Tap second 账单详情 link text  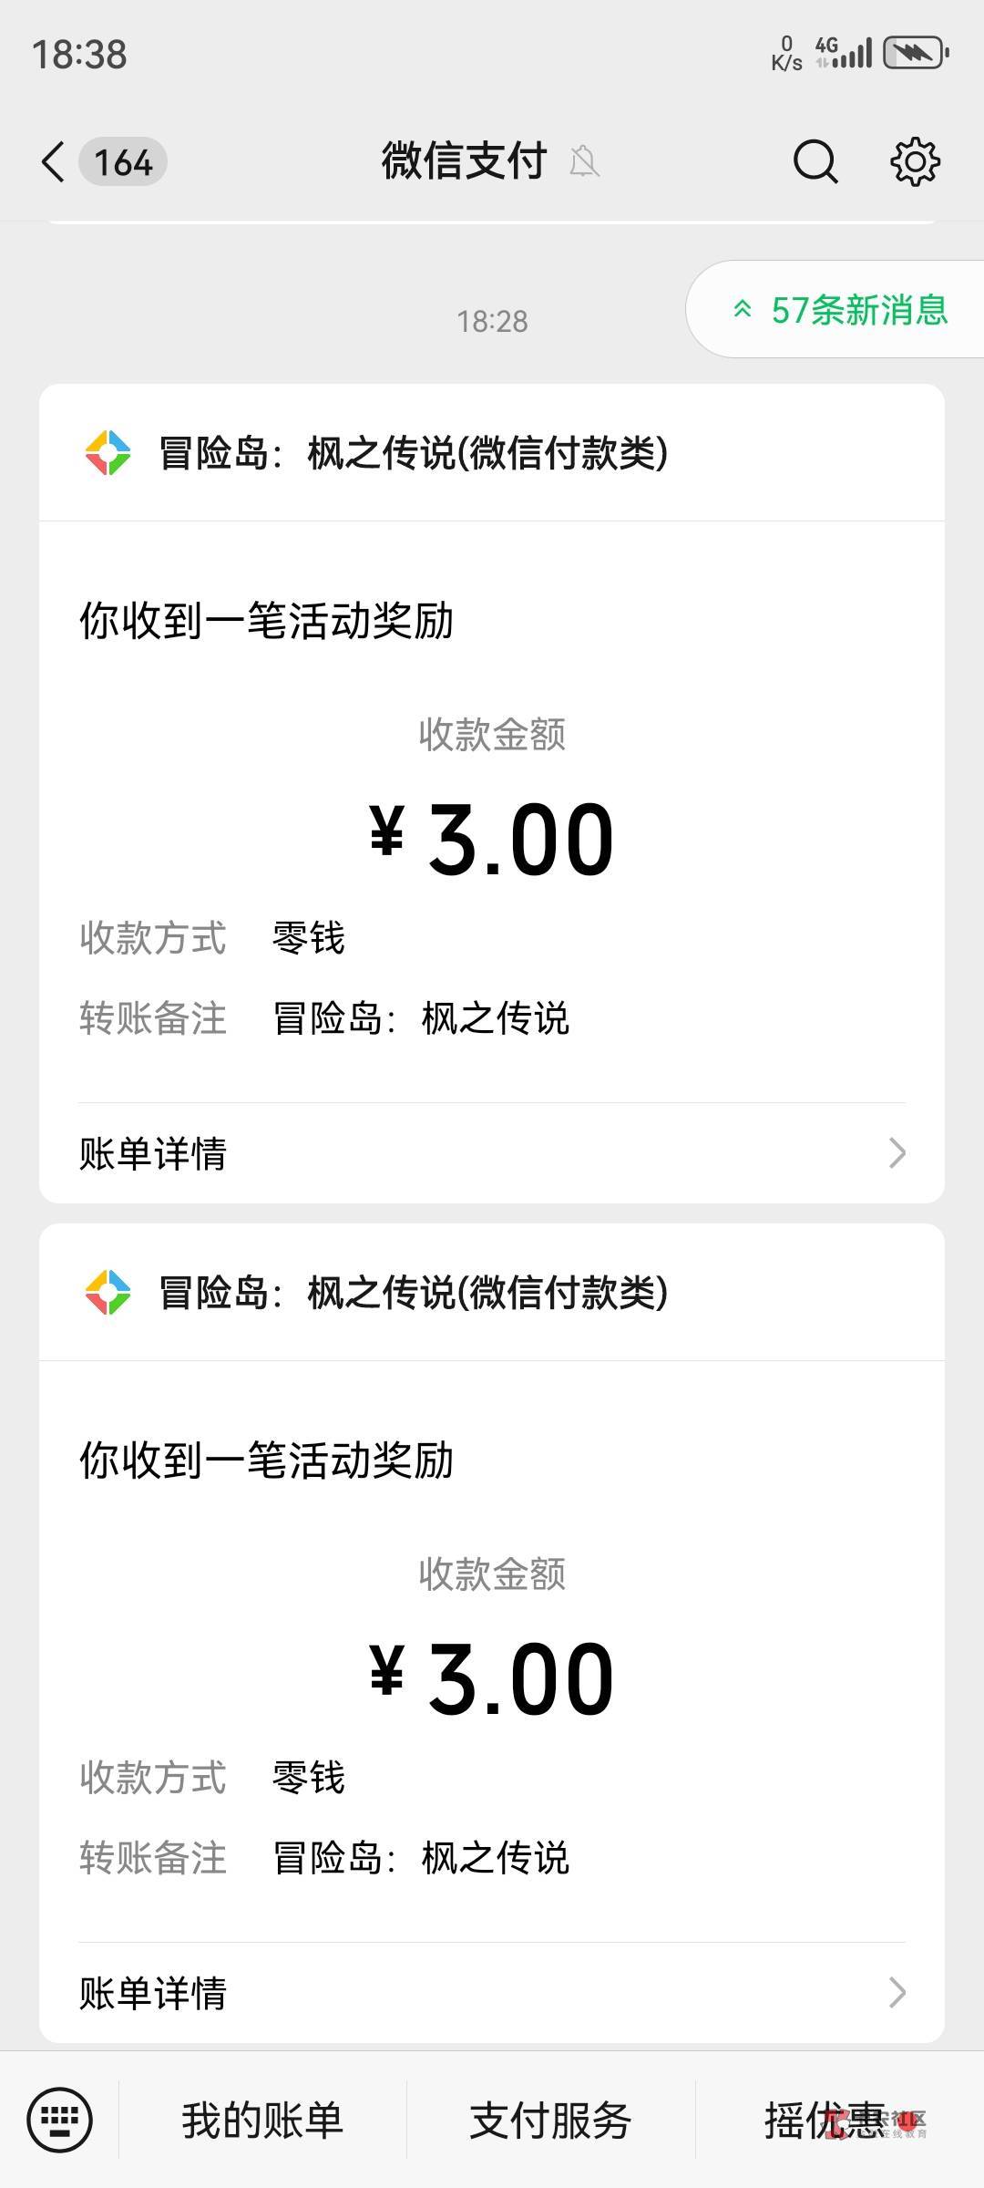click(x=153, y=1993)
